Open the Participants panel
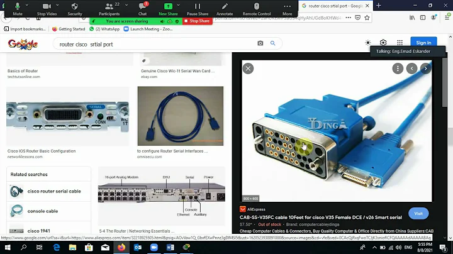Viewport: 453px width, 254px height. pyautogui.click(x=109, y=9)
